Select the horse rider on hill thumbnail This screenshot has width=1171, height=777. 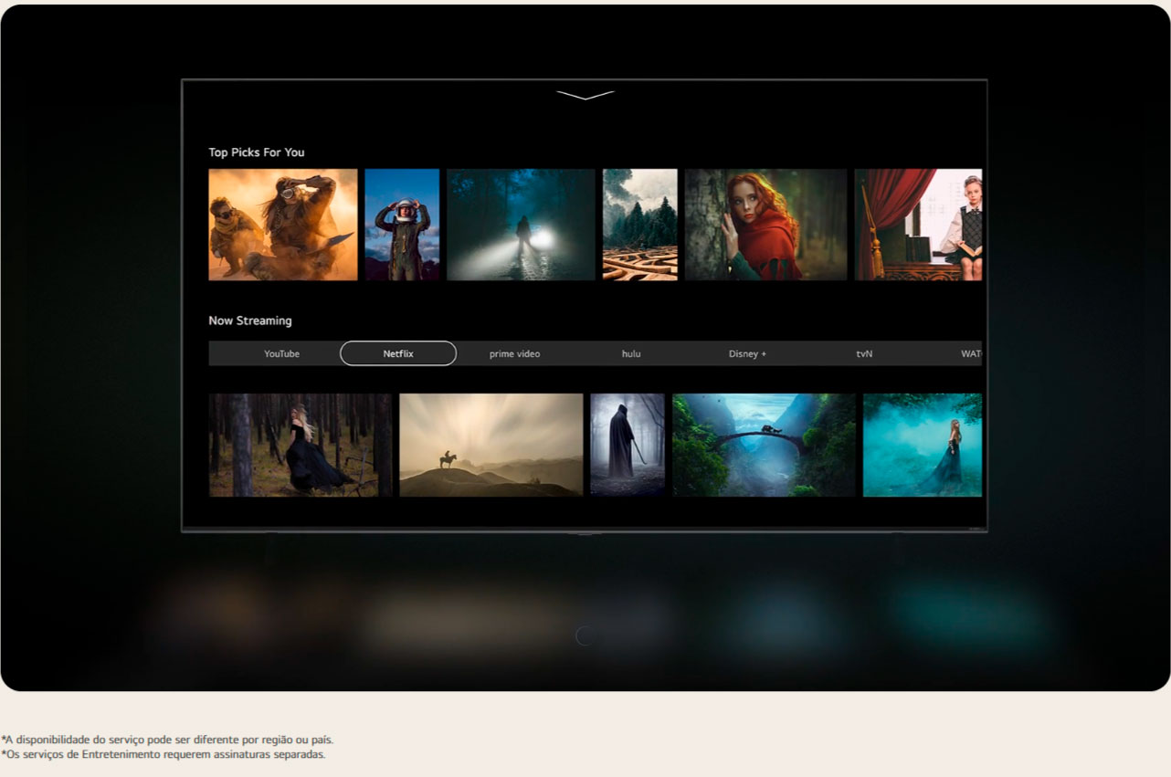(x=491, y=445)
